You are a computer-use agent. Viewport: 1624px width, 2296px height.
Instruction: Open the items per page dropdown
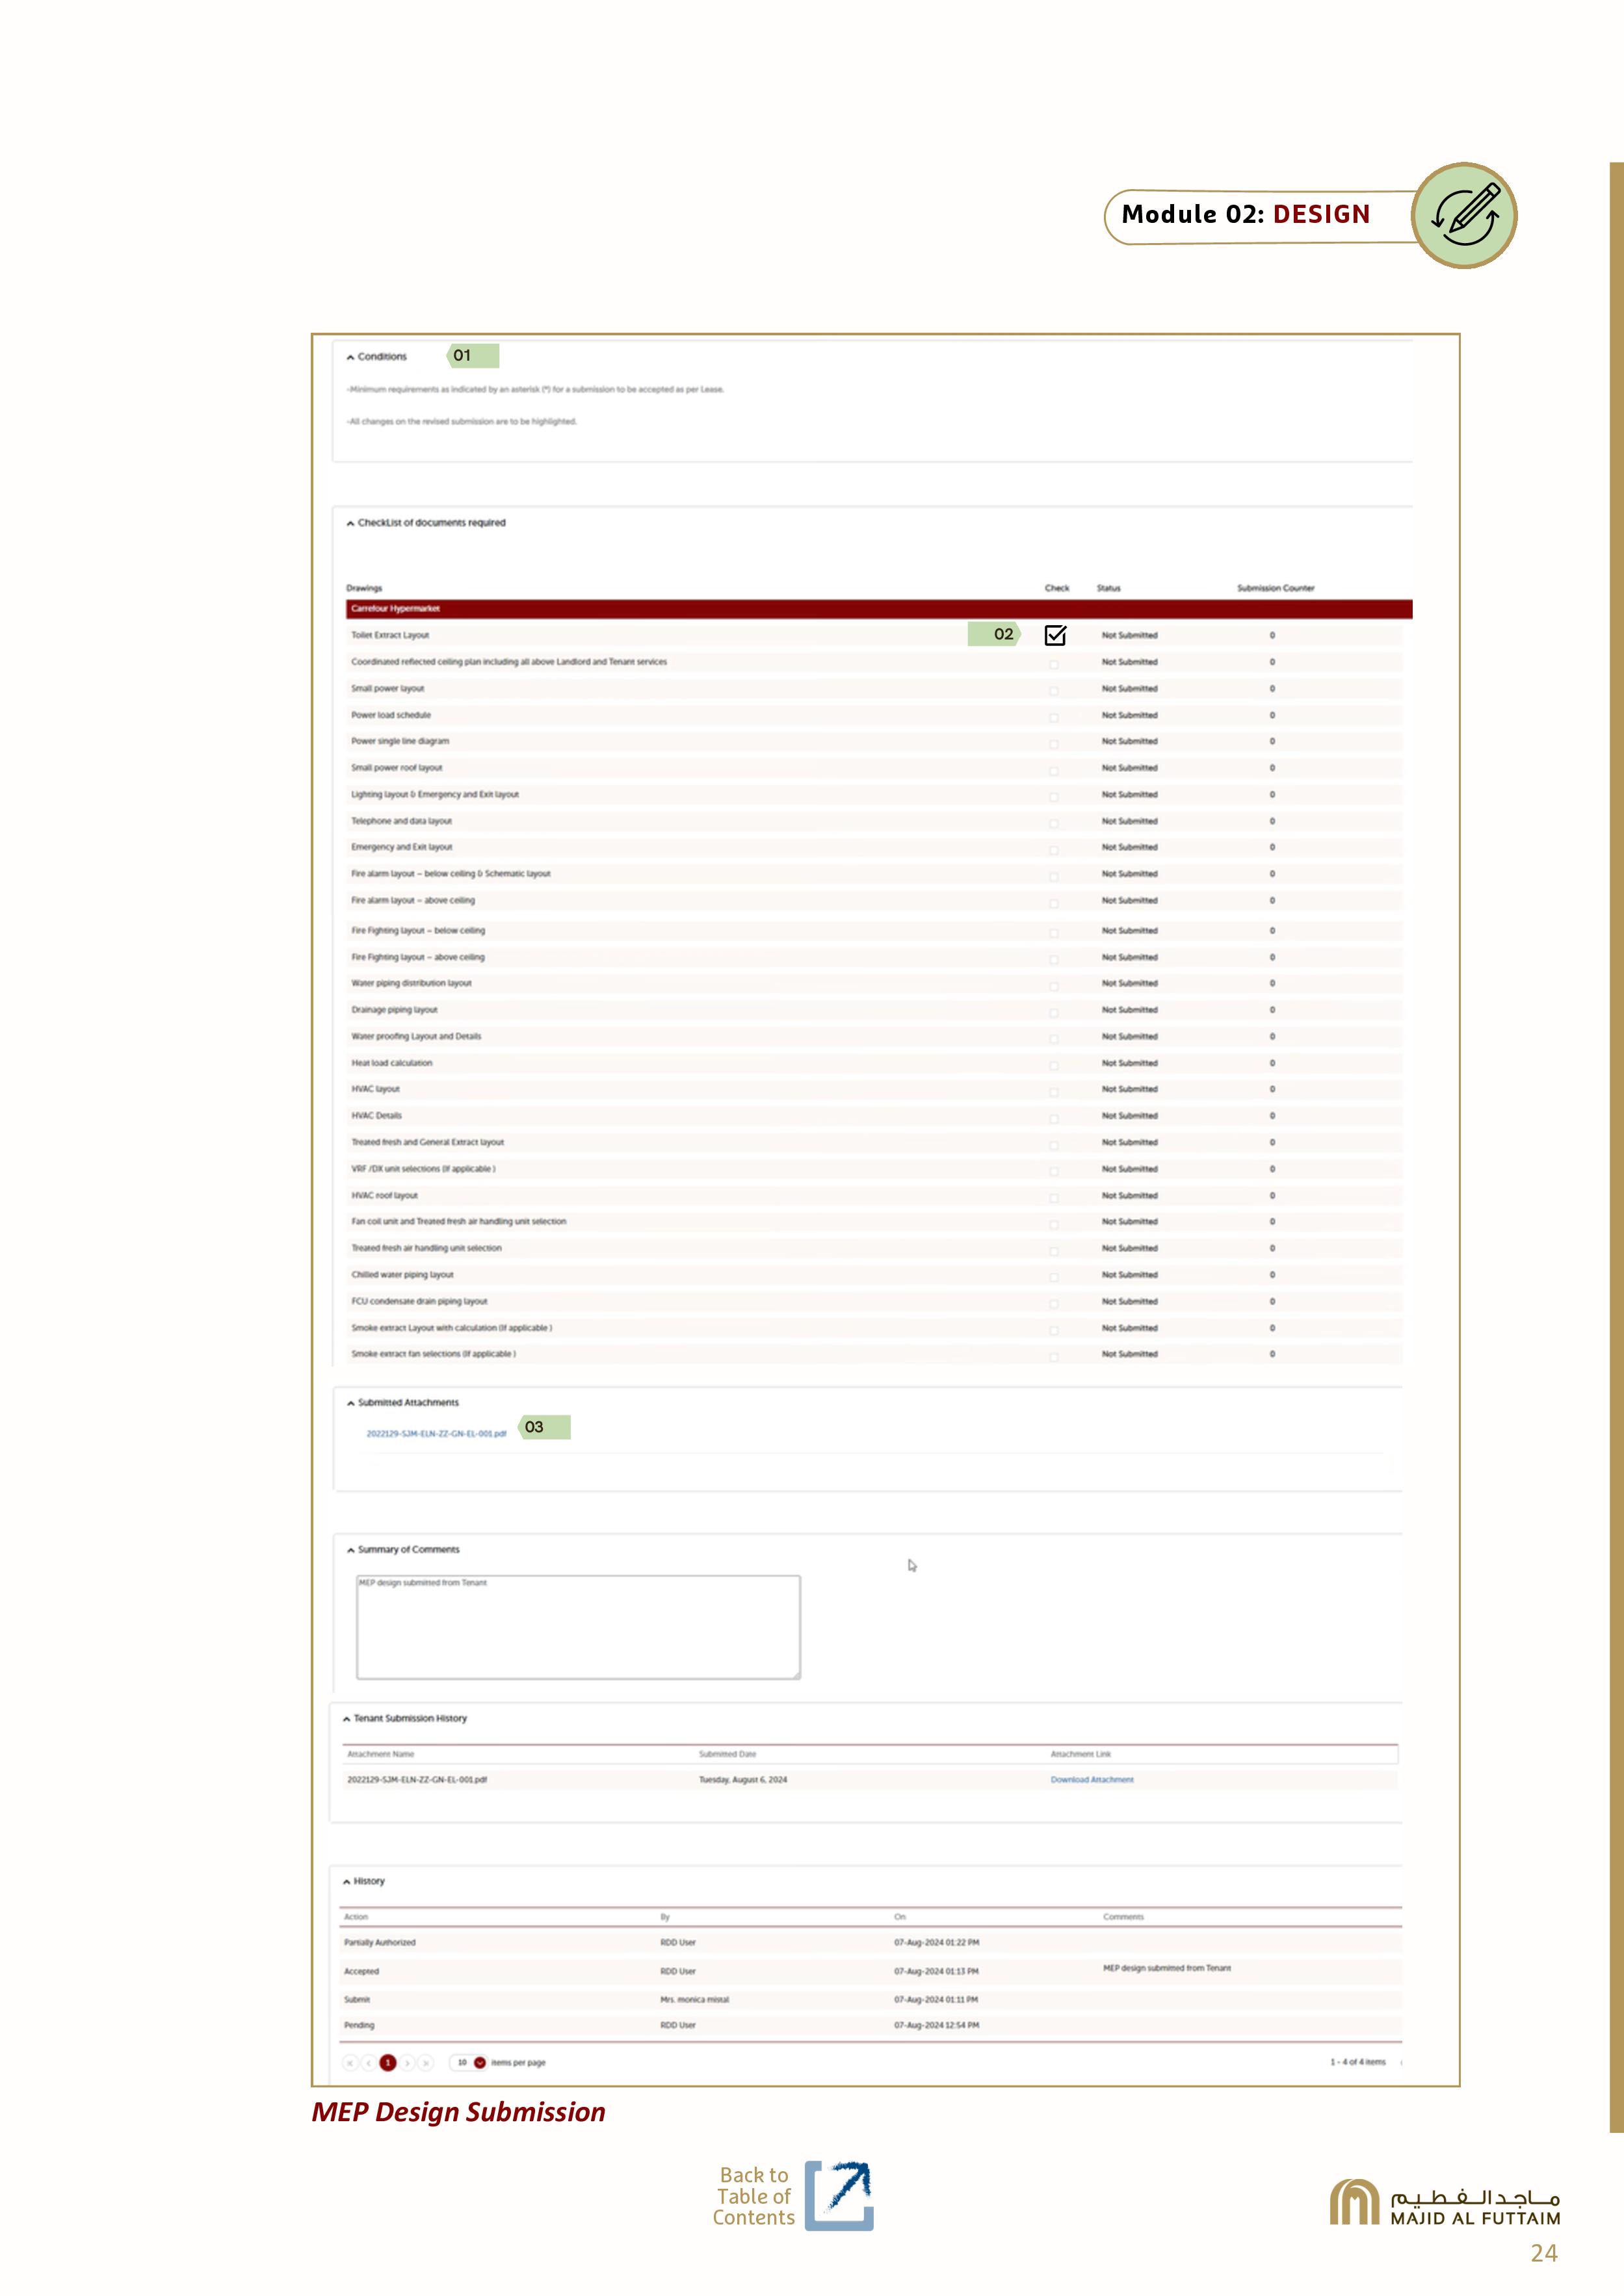point(479,2062)
